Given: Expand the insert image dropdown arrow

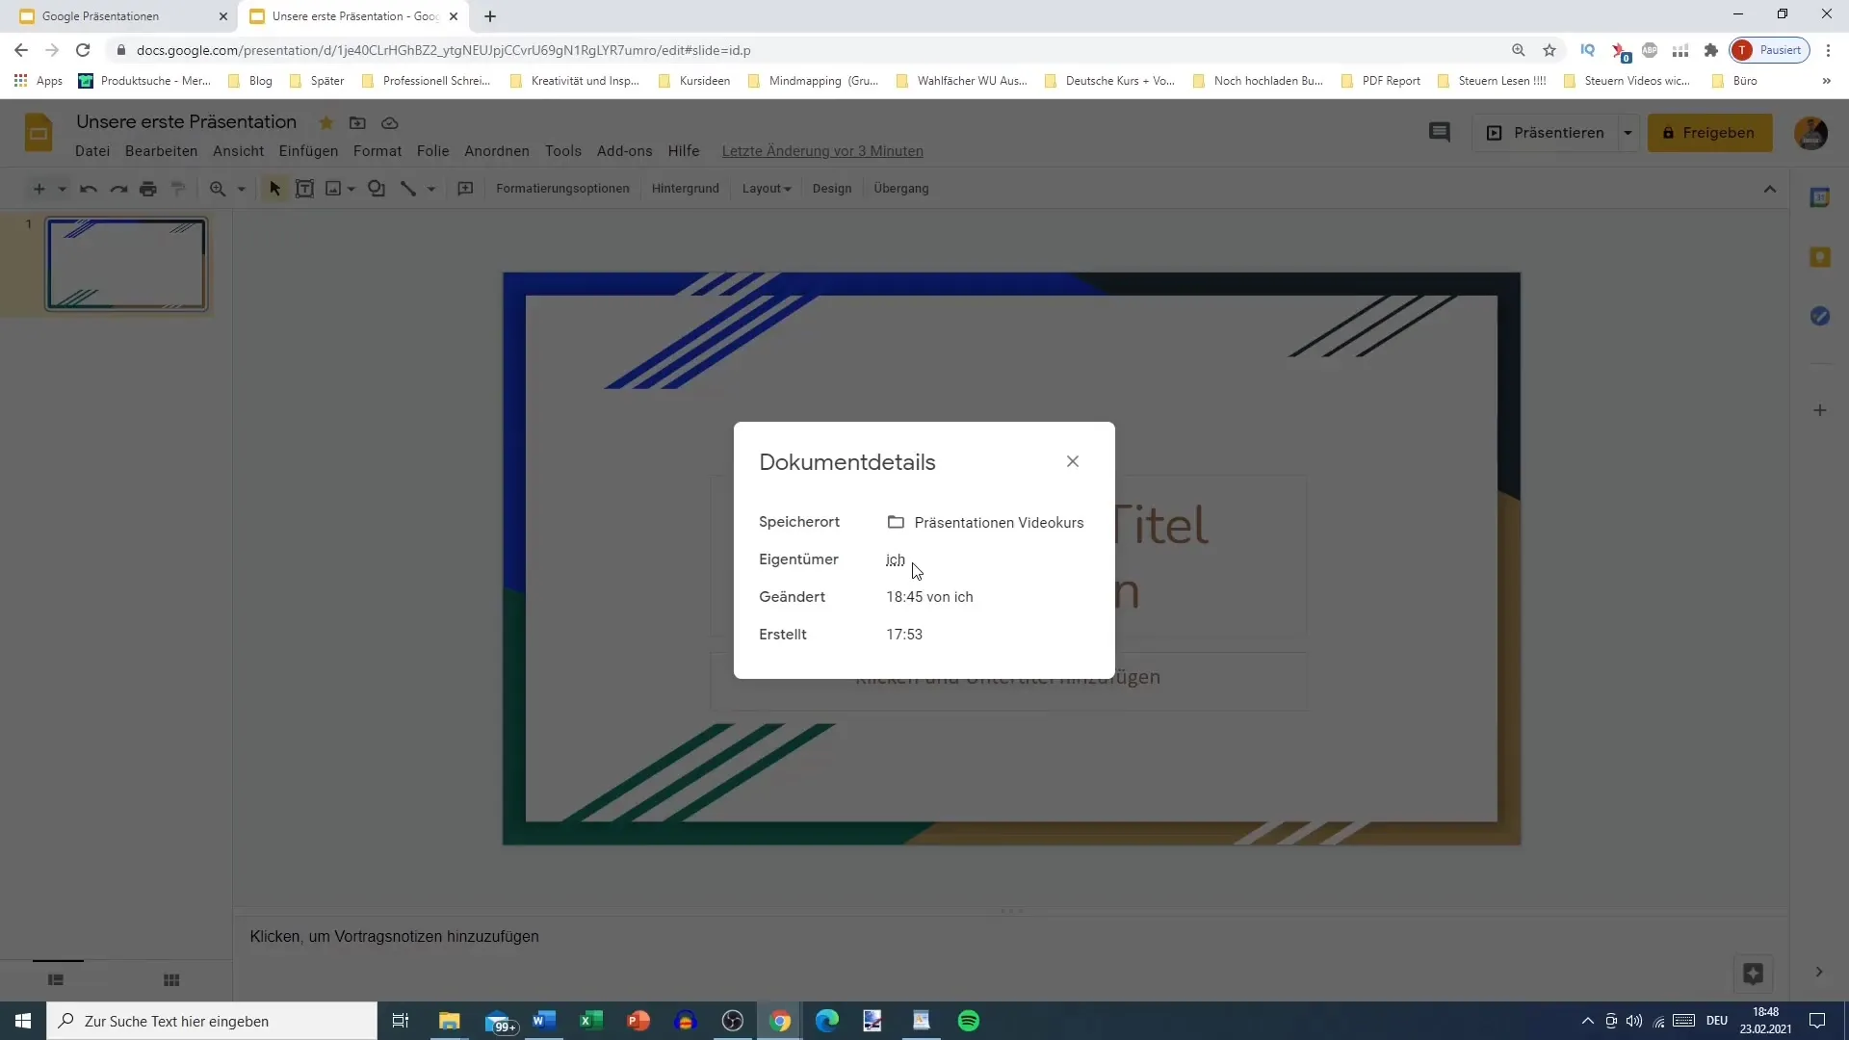Looking at the screenshot, I should [352, 189].
